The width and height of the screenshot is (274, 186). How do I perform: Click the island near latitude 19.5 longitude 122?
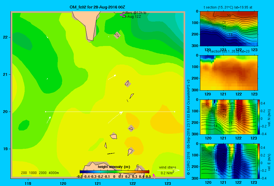pyautogui.click(x=131, y=129)
